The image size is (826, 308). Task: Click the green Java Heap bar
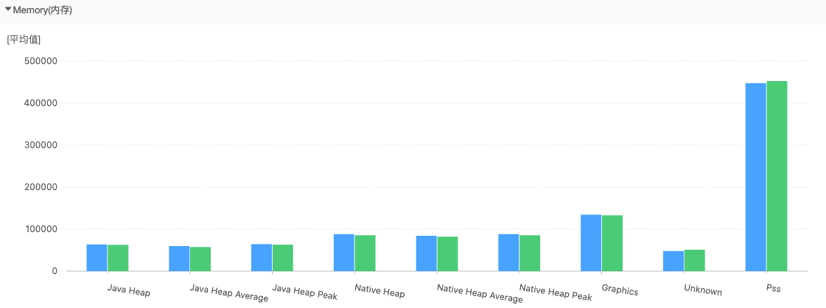[x=118, y=258]
